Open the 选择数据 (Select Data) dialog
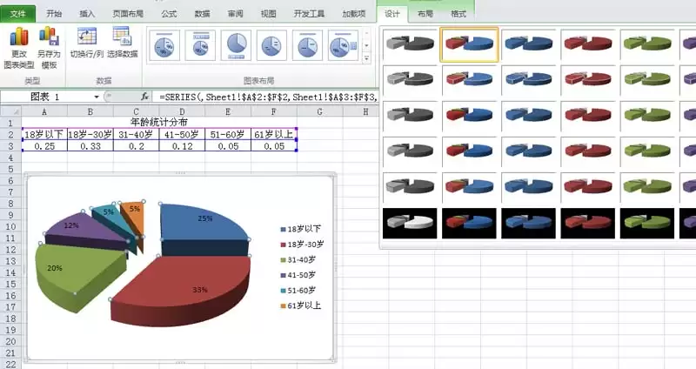Screen dimensions: 696x369 [x=123, y=45]
